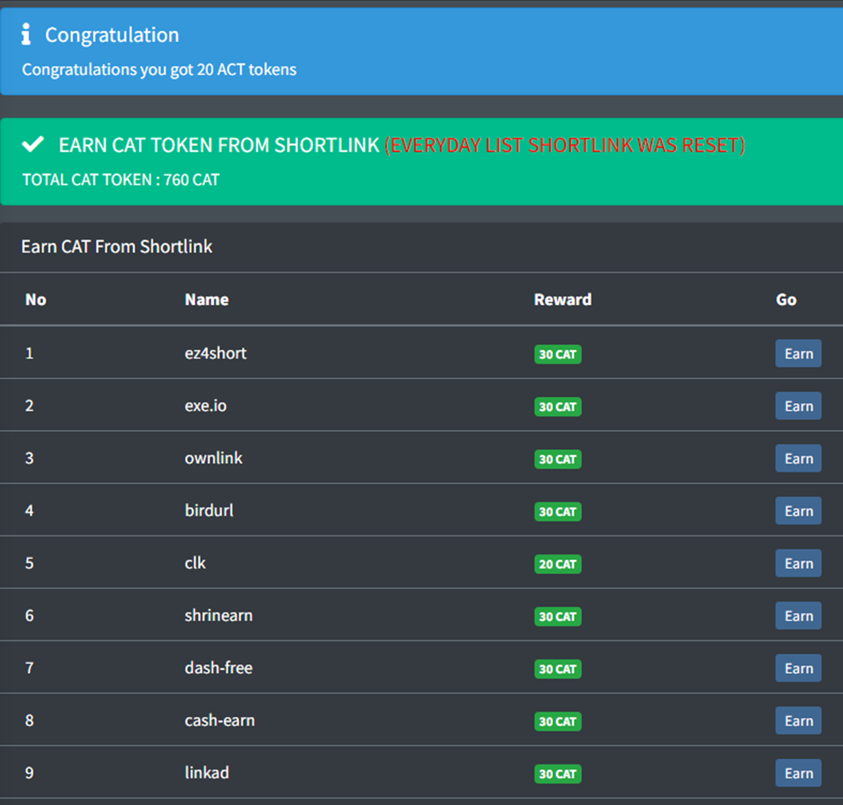Image resolution: width=843 pixels, height=805 pixels.
Task: Click the 30 CAT badge for cash-earn
Action: [x=558, y=721]
